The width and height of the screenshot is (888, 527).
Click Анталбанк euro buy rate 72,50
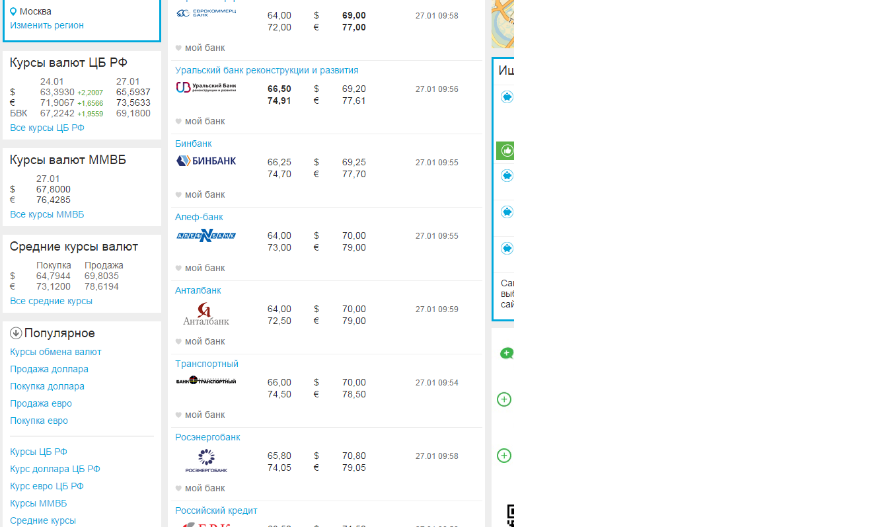pyautogui.click(x=279, y=321)
